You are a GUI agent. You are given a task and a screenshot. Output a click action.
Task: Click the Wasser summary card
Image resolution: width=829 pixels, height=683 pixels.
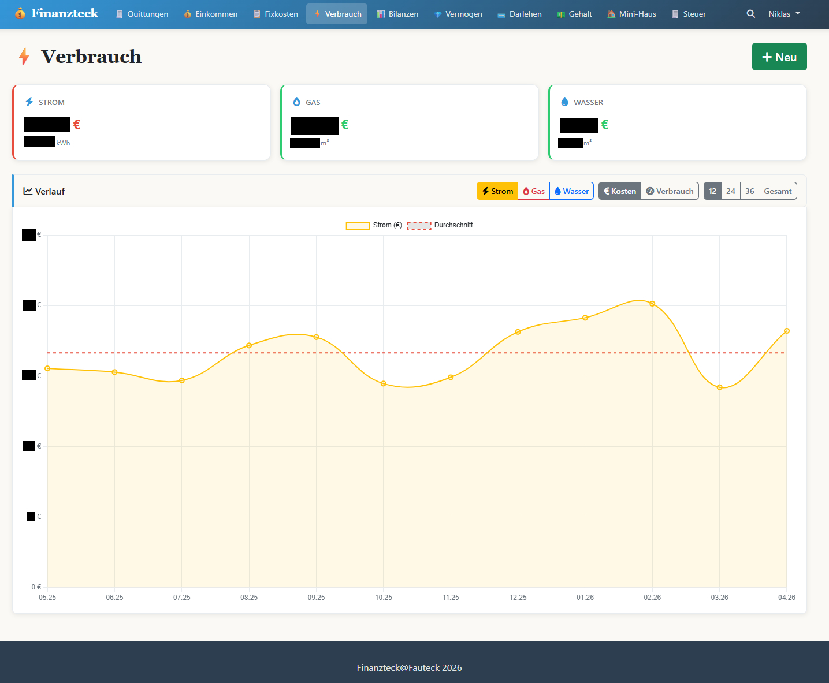click(678, 122)
